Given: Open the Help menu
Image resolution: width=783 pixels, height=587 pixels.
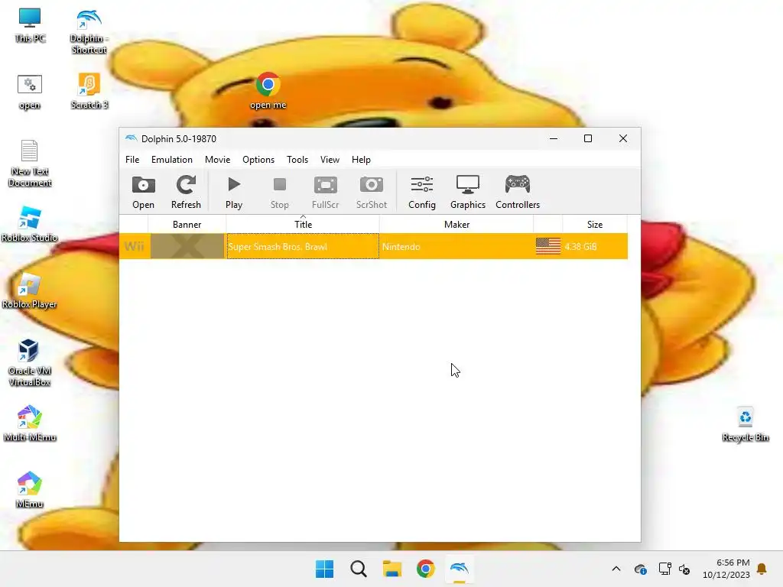Looking at the screenshot, I should pyautogui.click(x=361, y=160).
